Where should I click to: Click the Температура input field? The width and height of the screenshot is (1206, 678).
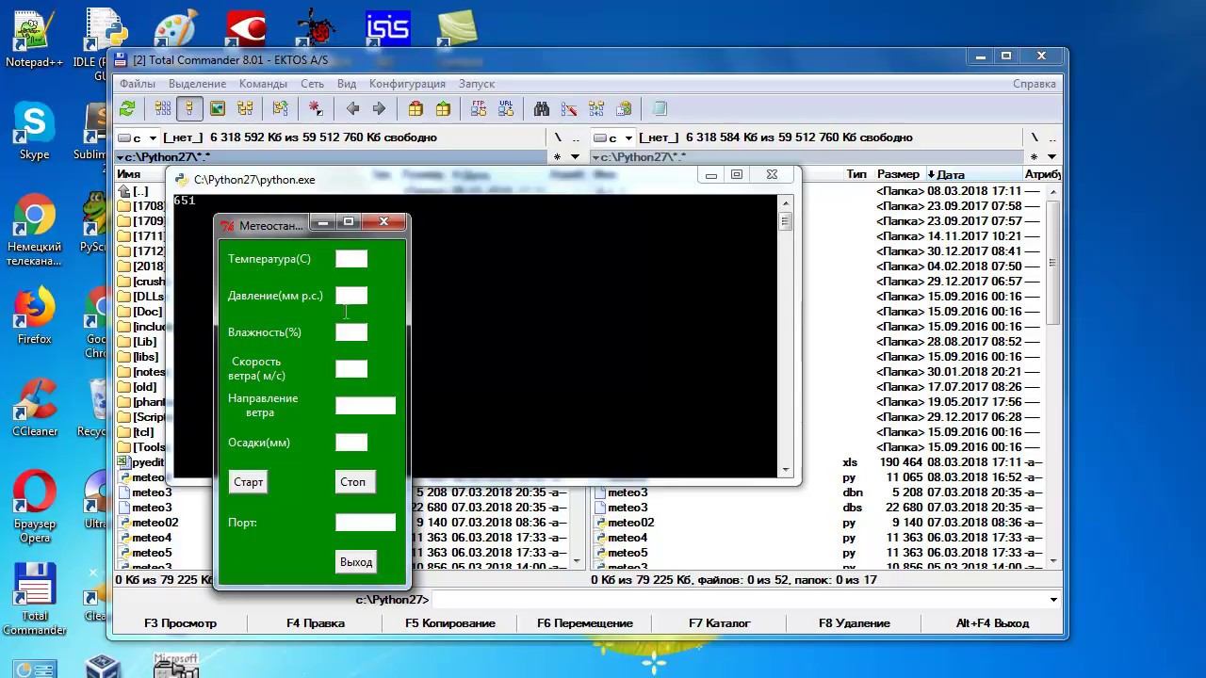351,259
